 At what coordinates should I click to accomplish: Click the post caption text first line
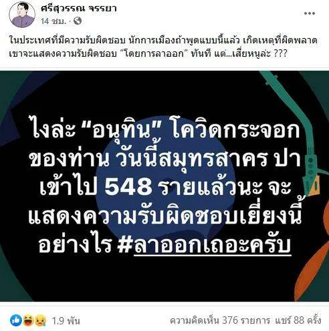coord(163,41)
